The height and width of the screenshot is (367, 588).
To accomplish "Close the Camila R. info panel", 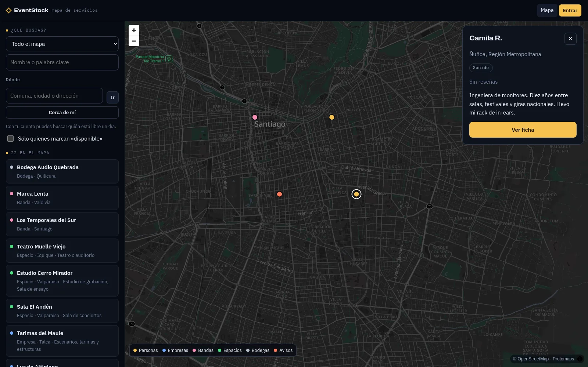I will pos(570,39).
